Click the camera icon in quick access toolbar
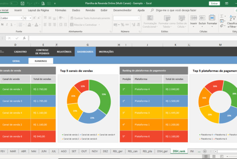This screenshot has height=159, width=237. click(x=49, y=3)
